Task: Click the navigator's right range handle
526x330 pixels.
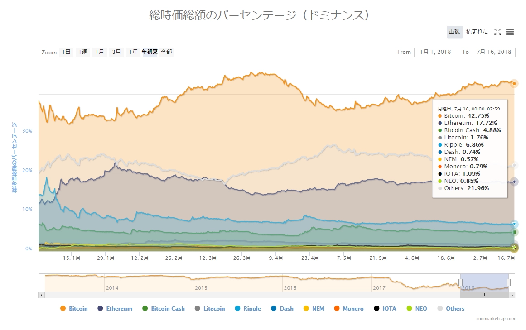Action: (508, 282)
